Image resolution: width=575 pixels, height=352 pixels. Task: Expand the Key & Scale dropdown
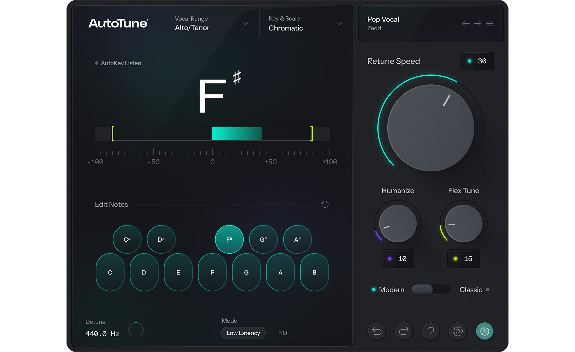point(339,23)
